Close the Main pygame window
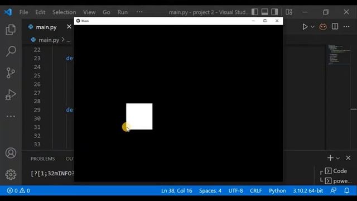The width and height of the screenshot is (357, 201). [277, 21]
